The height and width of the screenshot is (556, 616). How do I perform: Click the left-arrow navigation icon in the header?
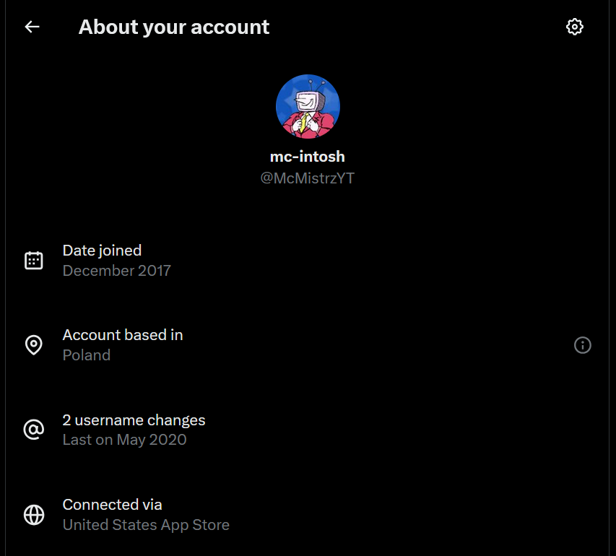coord(31,26)
